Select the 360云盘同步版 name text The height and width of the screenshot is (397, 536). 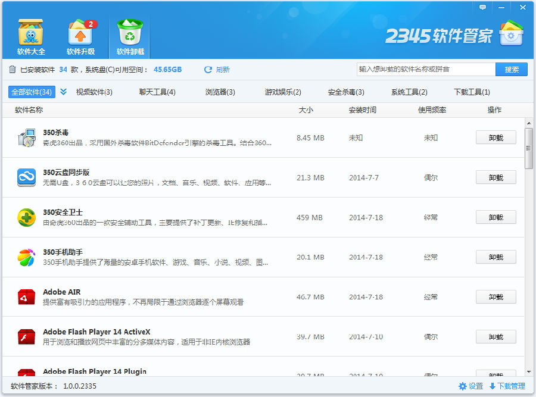pyautogui.click(x=66, y=173)
